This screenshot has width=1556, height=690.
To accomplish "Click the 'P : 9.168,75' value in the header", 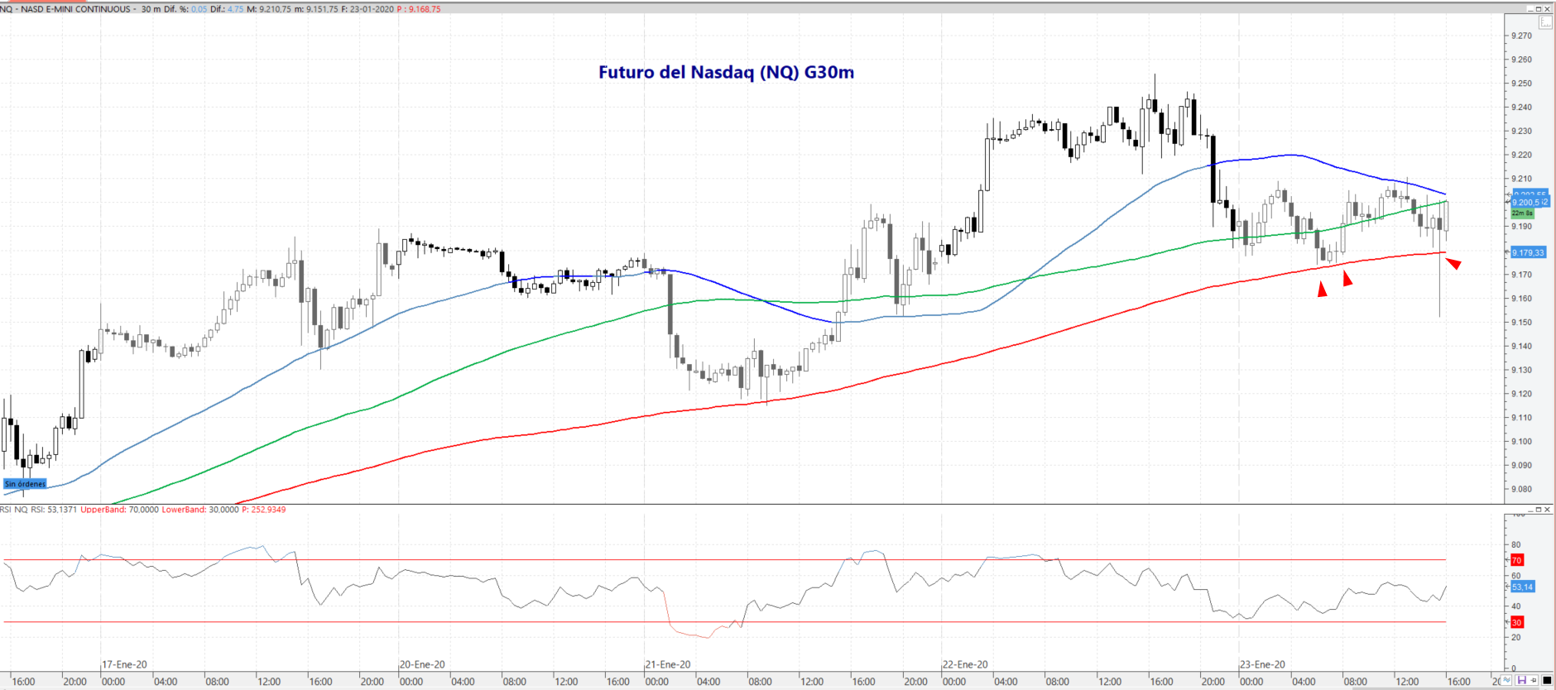I will 419,9.
